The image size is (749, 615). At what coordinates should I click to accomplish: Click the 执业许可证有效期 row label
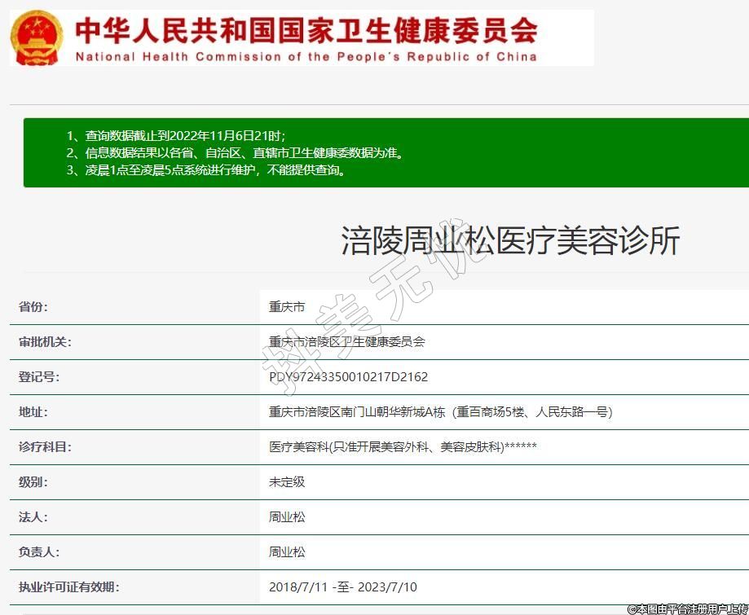point(68,587)
